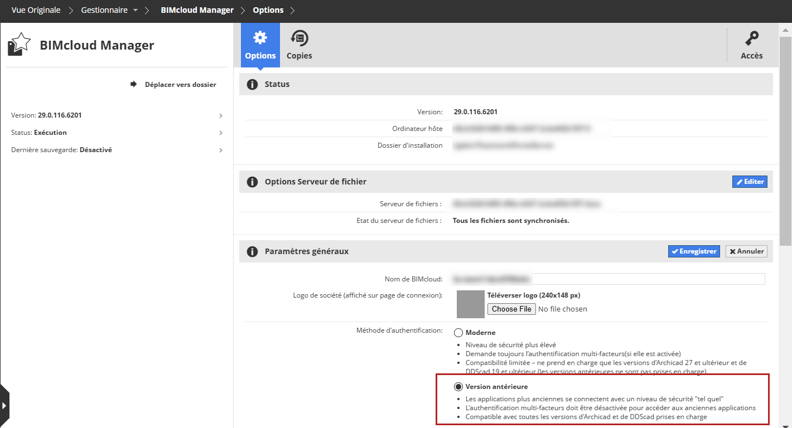Screen dimensions: 792x428
Task: Go to Vue Originale breadcrumb
Action: pyautogui.click(x=36, y=10)
